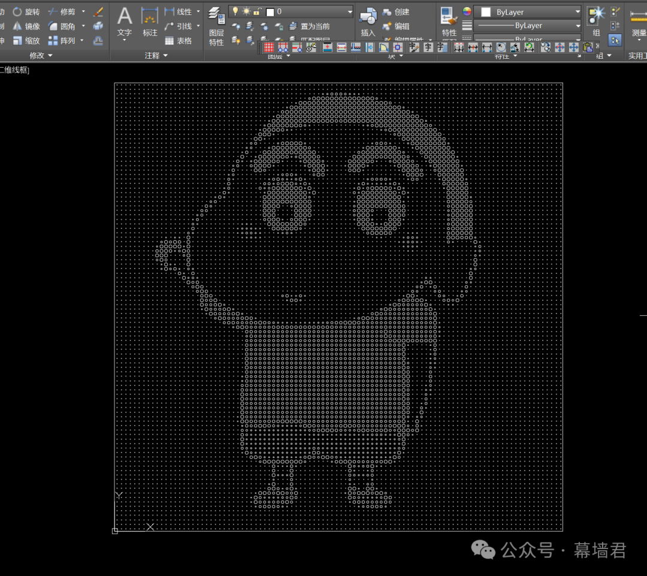Click the Mirror (镜像) tool
The image size is (647, 576).
click(x=26, y=26)
